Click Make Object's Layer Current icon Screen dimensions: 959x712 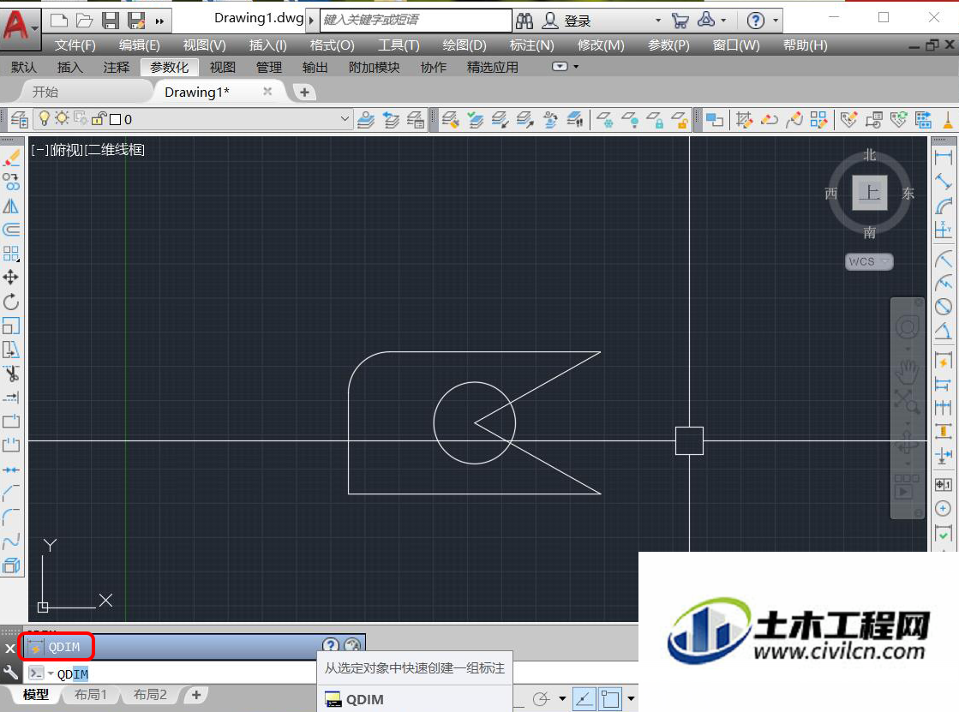[x=366, y=119]
